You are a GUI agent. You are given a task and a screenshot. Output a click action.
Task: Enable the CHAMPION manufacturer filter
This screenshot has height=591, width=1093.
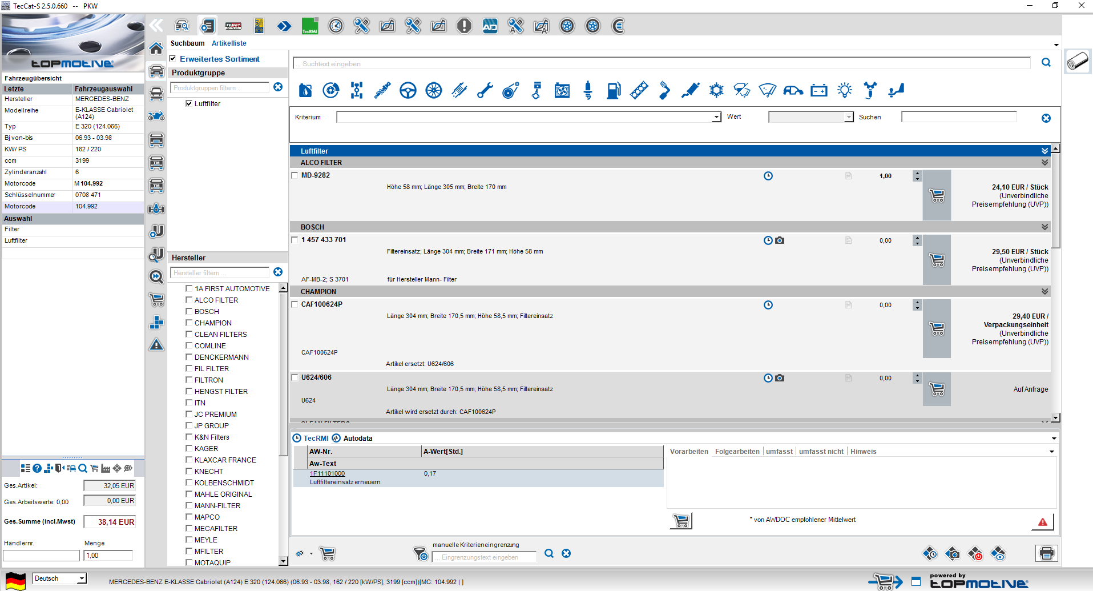(x=189, y=323)
